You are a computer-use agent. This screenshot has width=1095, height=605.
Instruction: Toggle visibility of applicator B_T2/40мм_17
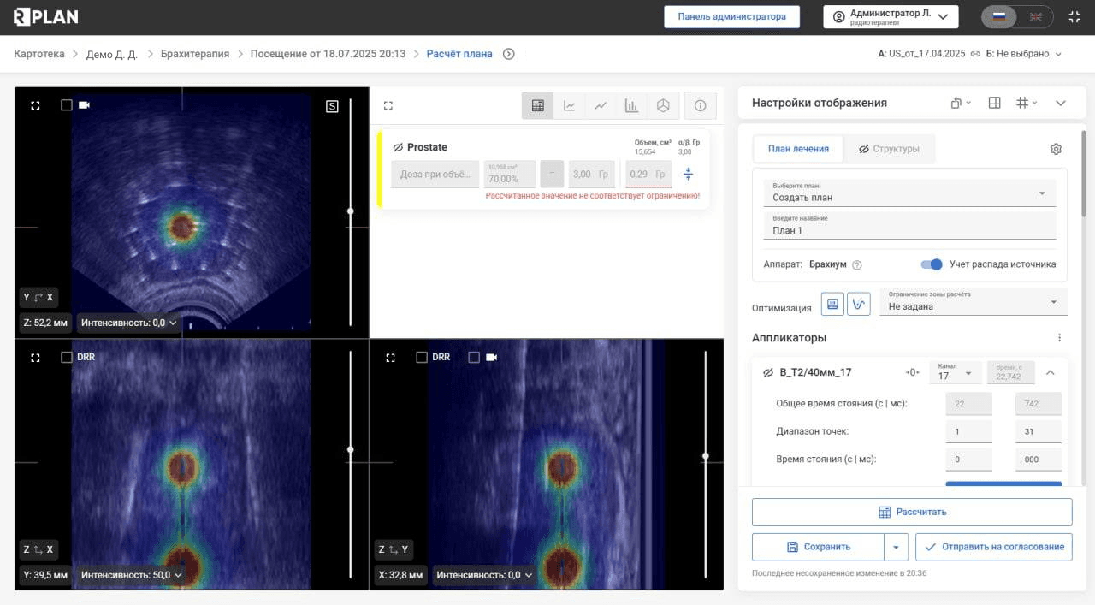(x=767, y=372)
